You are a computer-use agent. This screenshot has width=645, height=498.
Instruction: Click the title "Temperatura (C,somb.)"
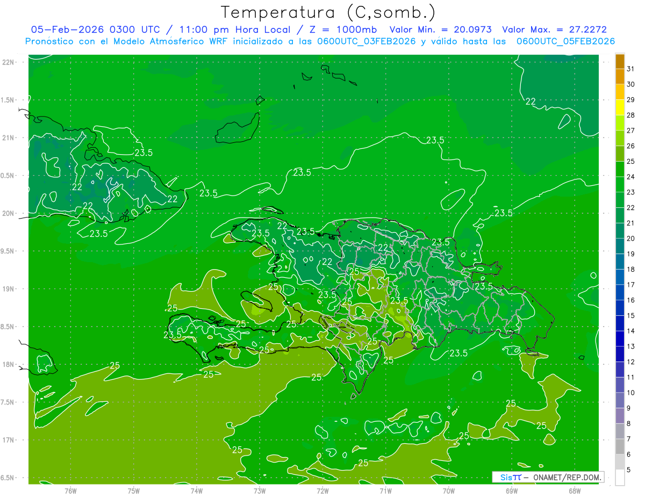pos(328,12)
